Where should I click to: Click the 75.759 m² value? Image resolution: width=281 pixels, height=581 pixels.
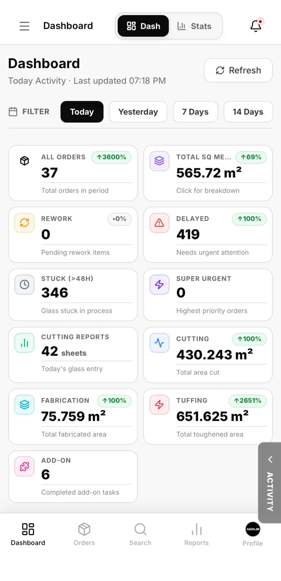pyautogui.click(x=73, y=416)
